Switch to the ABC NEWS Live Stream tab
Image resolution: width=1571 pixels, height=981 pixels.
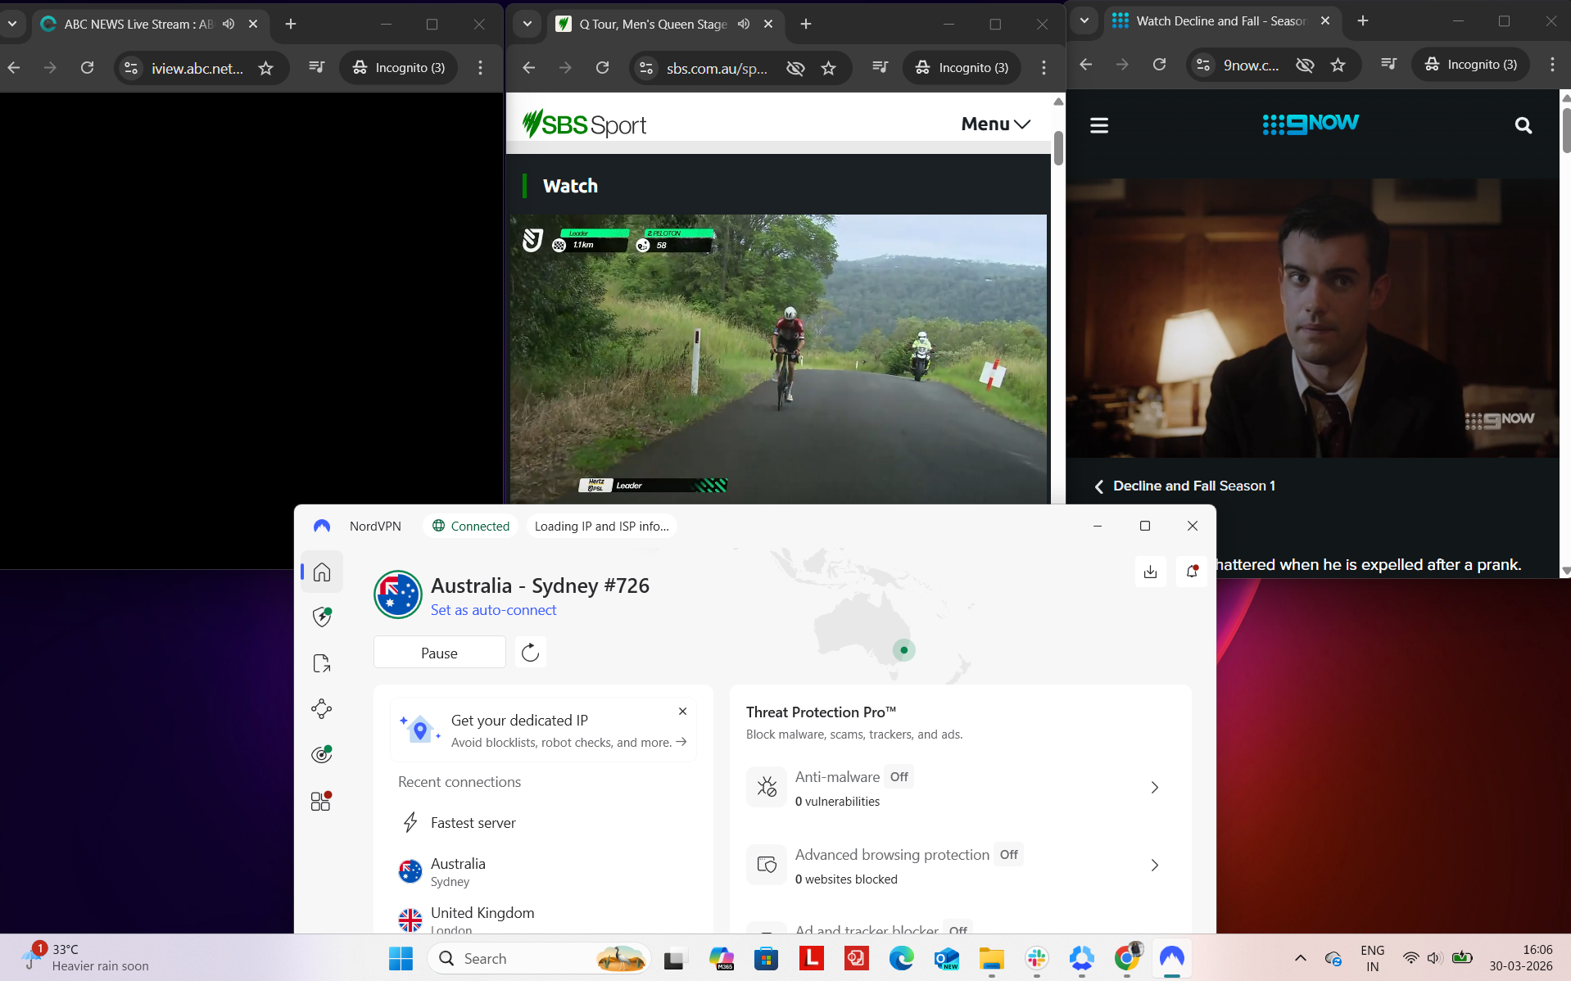pos(131,24)
